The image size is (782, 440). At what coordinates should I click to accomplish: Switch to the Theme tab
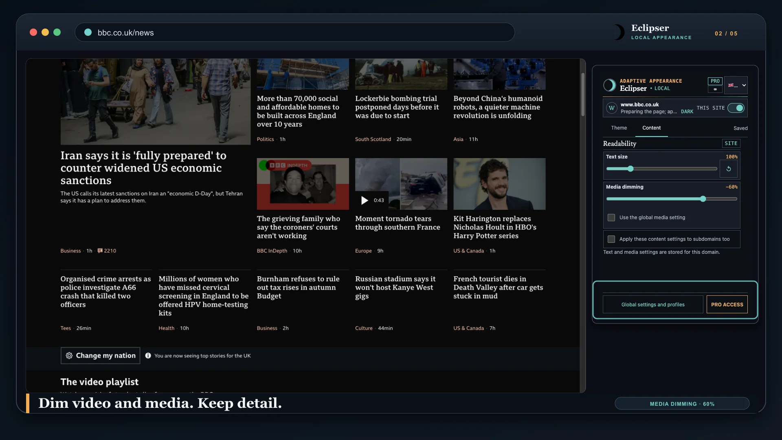pyautogui.click(x=619, y=128)
